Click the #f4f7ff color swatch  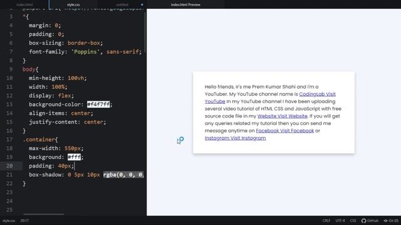(98, 104)
